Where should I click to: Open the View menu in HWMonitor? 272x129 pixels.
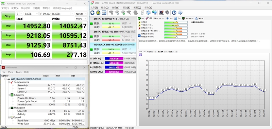point(11,72)
